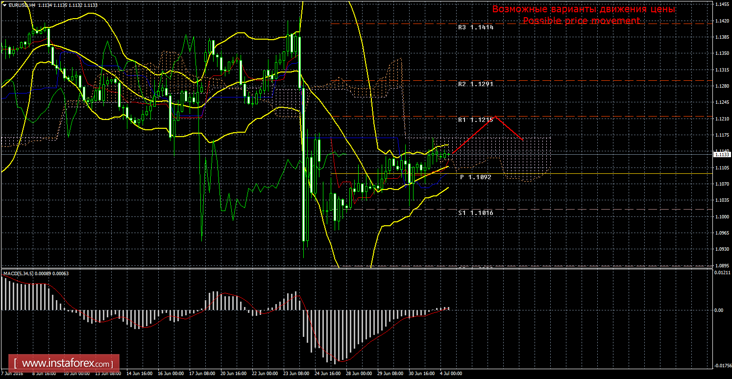Click the triangle arrow beside EURUSD,H4 title
Screen dimensions: 732x379
(4, 4)
